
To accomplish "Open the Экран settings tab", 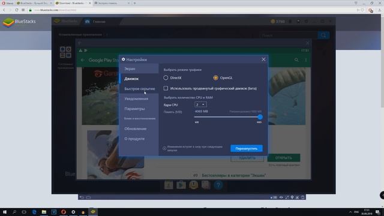I will [x=139, y=69].
